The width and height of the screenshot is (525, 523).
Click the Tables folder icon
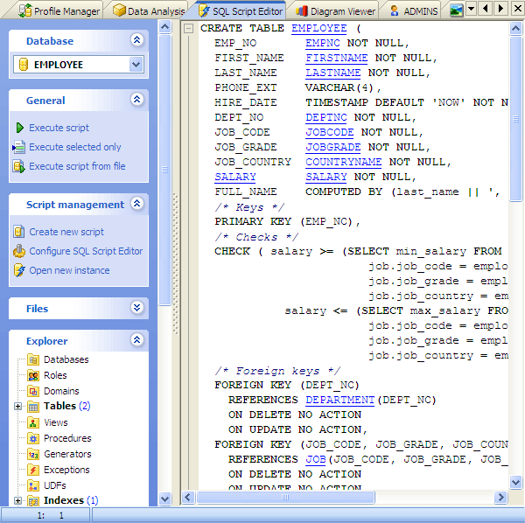click(x=33, y=407)
